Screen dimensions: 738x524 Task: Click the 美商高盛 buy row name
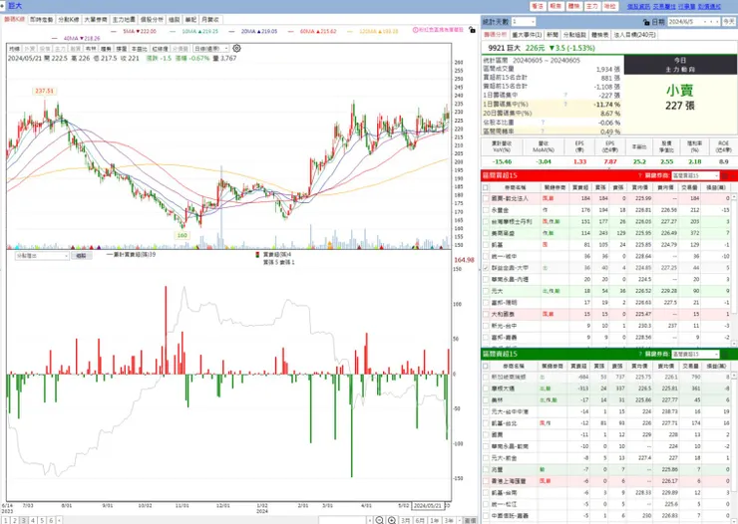point(503,233)
